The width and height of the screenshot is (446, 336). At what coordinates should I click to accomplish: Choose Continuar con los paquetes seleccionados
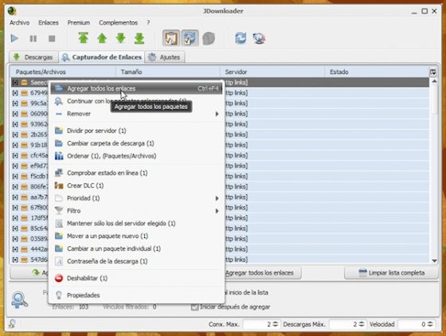point(136,101)
